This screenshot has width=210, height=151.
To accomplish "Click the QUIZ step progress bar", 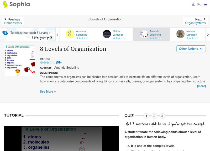I will click(x=154, y=116).
